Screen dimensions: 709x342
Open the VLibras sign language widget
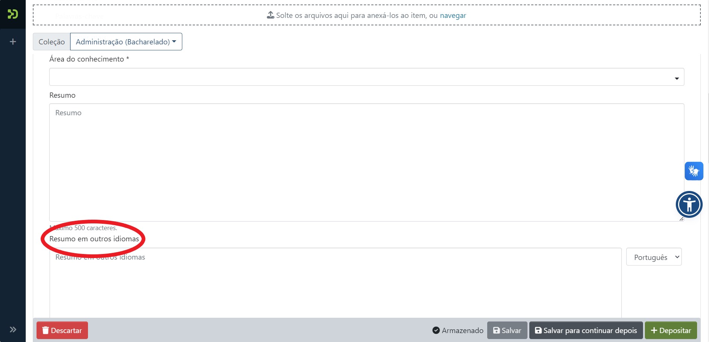coord(694,171)
